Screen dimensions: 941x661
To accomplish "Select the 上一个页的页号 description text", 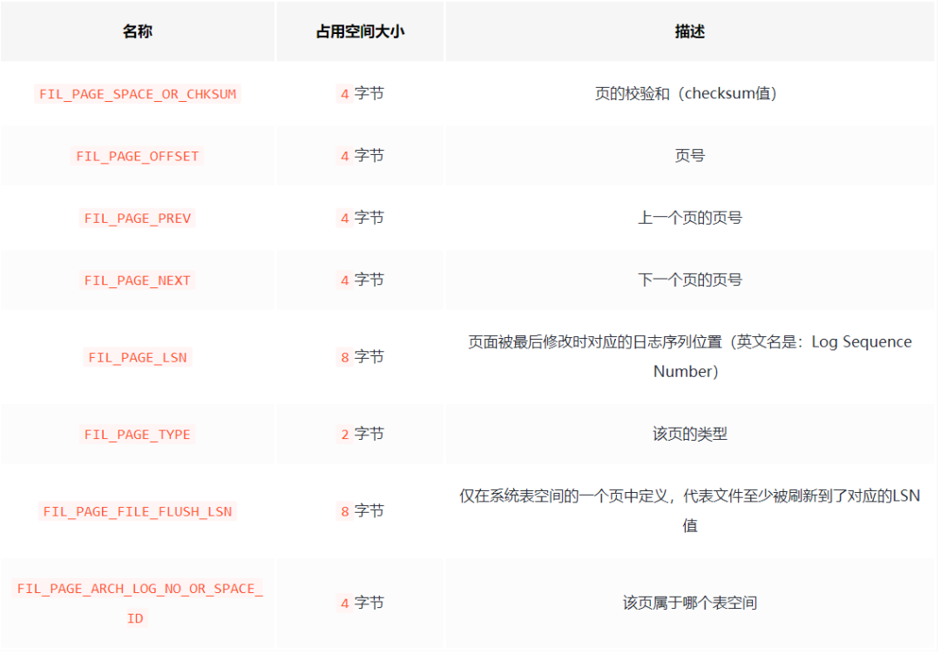I will coord(688,218).
